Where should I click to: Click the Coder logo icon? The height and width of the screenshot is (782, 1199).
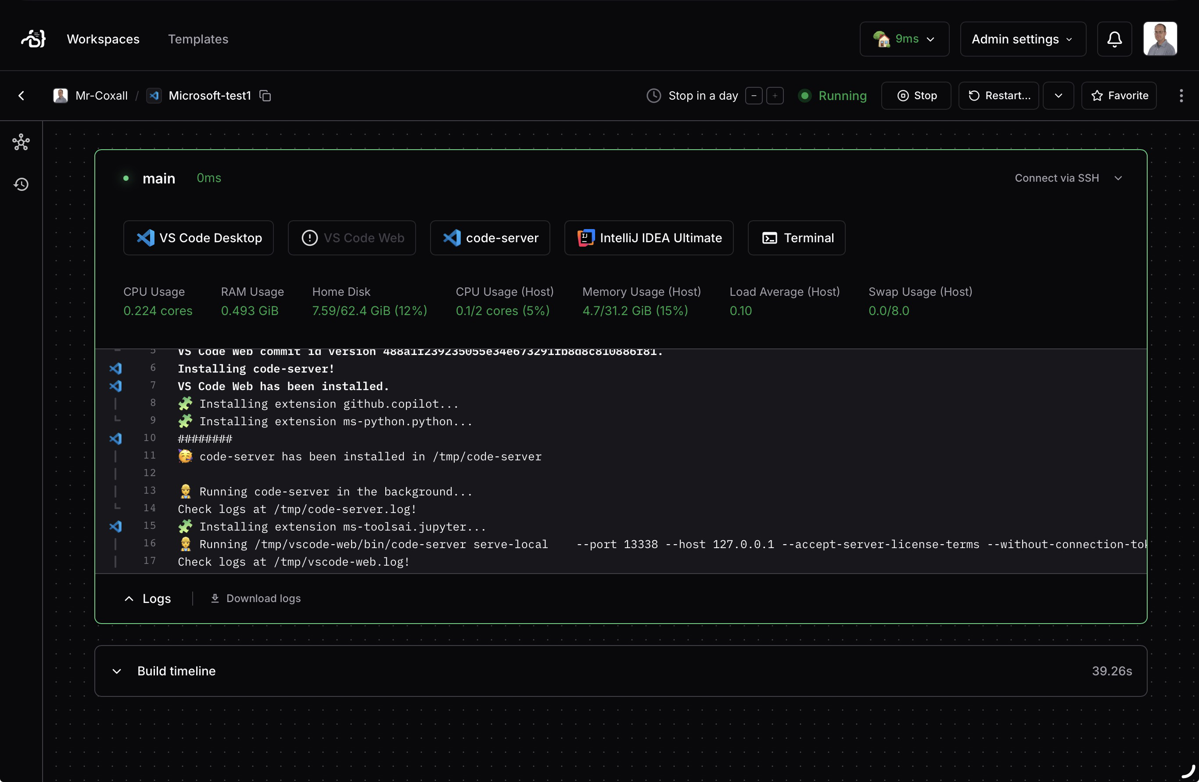[33, 39]
